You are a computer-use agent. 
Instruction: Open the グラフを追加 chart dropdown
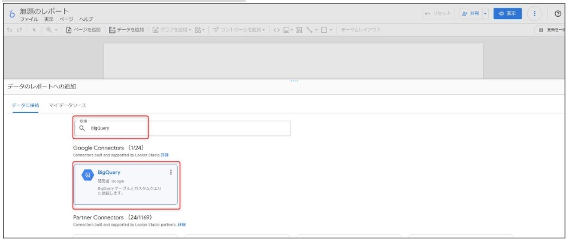click(x=171, y=30)
